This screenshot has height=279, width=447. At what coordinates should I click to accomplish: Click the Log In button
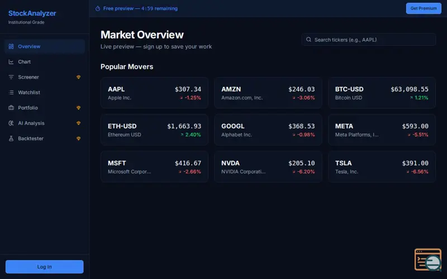(x=45, y=267)
